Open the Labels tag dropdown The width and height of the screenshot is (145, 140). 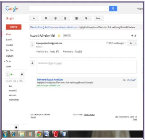click(x=87, y=18)
